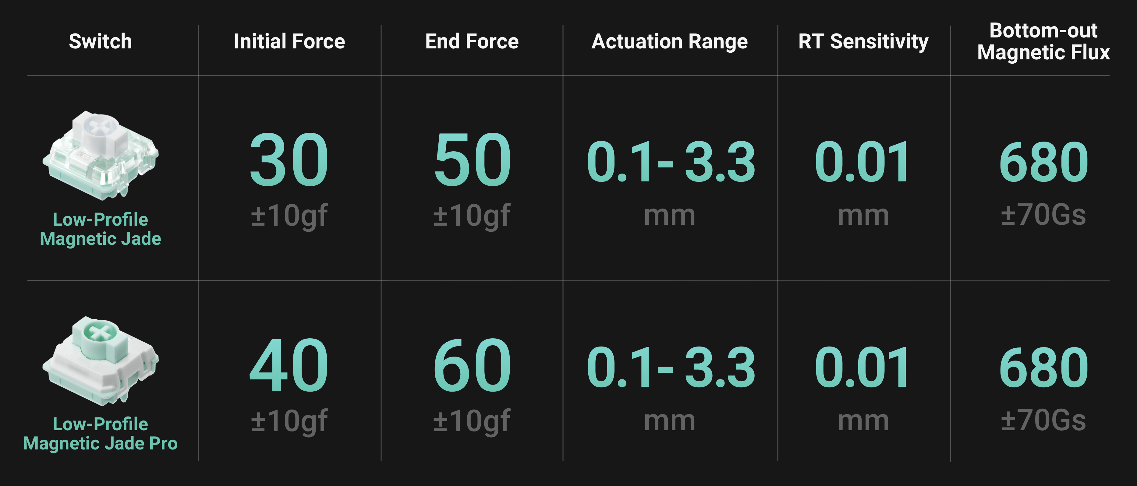Click the "End Force" column header
This screenshot has width=1137, height=486.
pyautogui.click(x=471, y=41)
